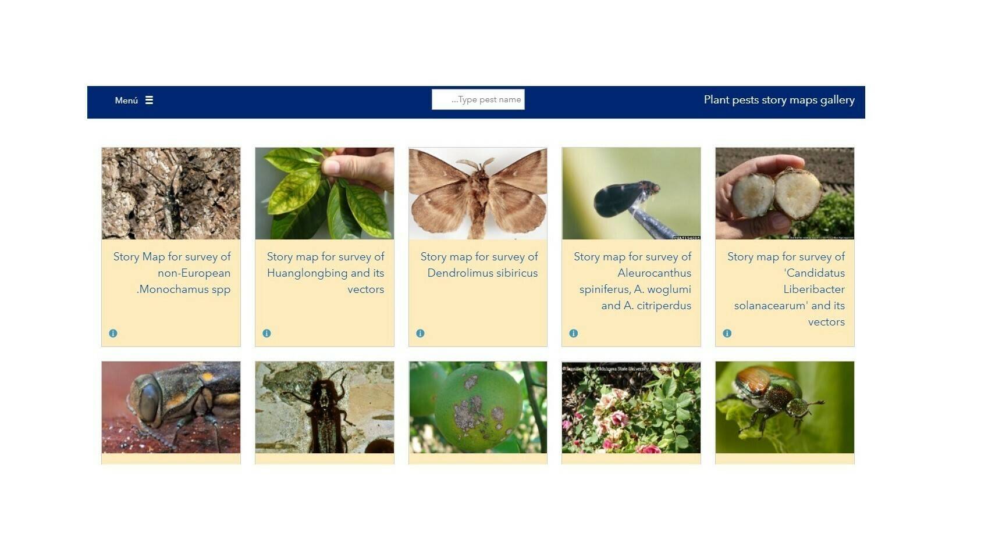Select the cut potato tuber thumbnail
The width and height of the screenshot is (981, 551).
[x=785, y=194]
